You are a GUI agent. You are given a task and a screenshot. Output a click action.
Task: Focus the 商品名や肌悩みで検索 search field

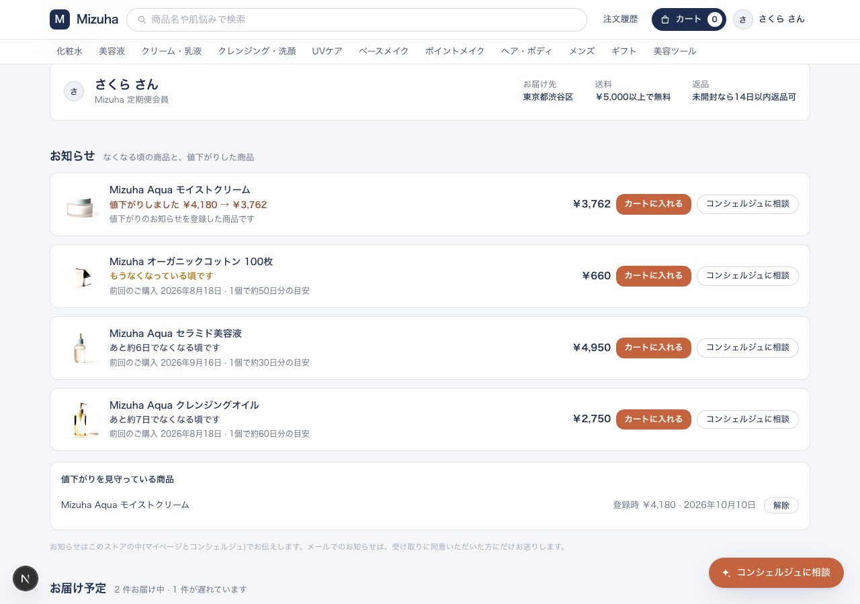point(357,19)
